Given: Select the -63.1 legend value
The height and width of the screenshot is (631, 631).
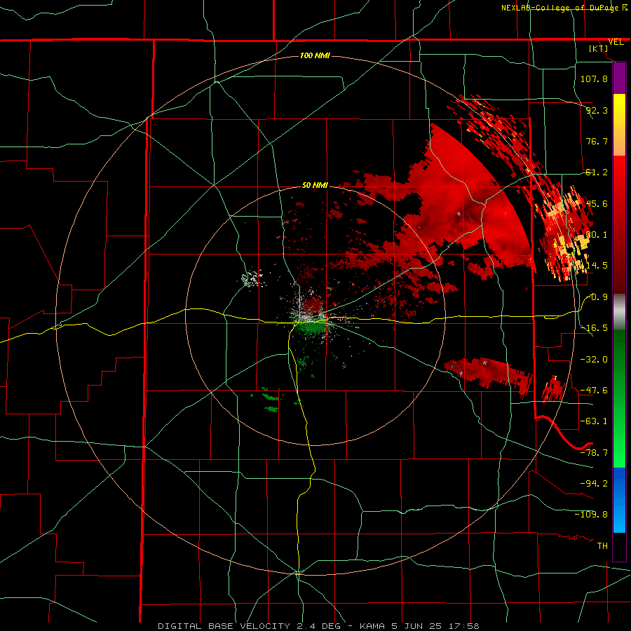Looking at the screenshot, I should click(x=594, y=421).
